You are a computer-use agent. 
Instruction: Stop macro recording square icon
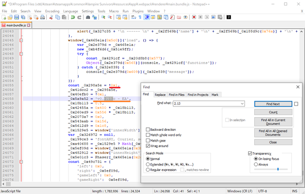[200, 17]
